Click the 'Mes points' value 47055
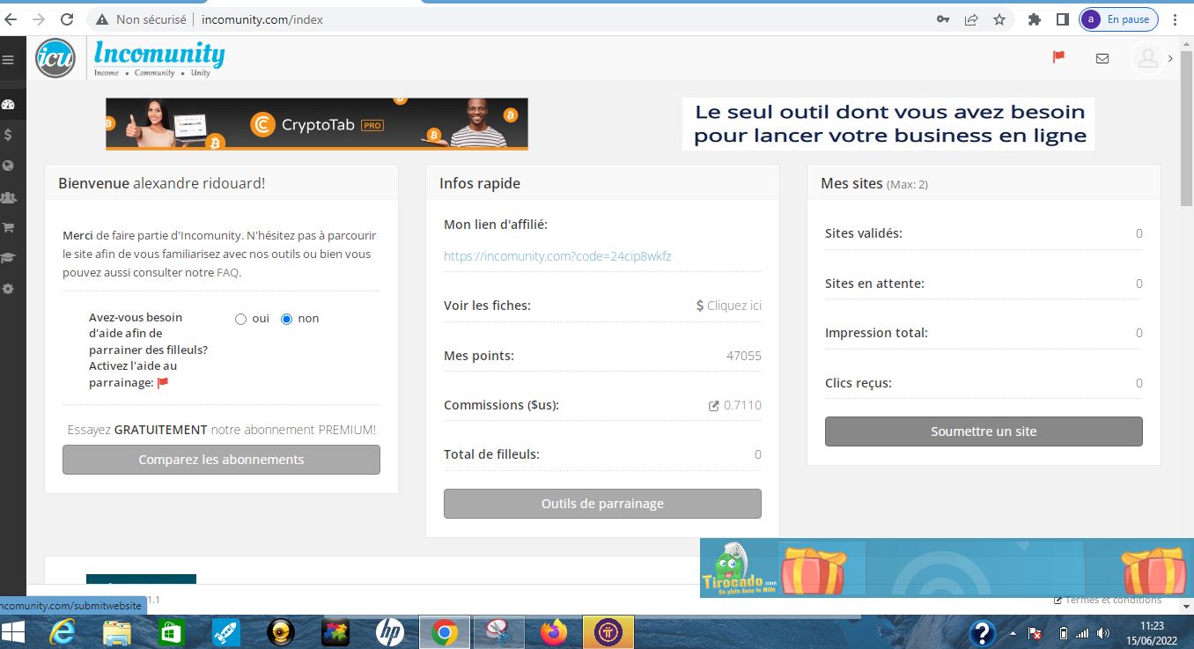1194x649 pixels. 744,356
